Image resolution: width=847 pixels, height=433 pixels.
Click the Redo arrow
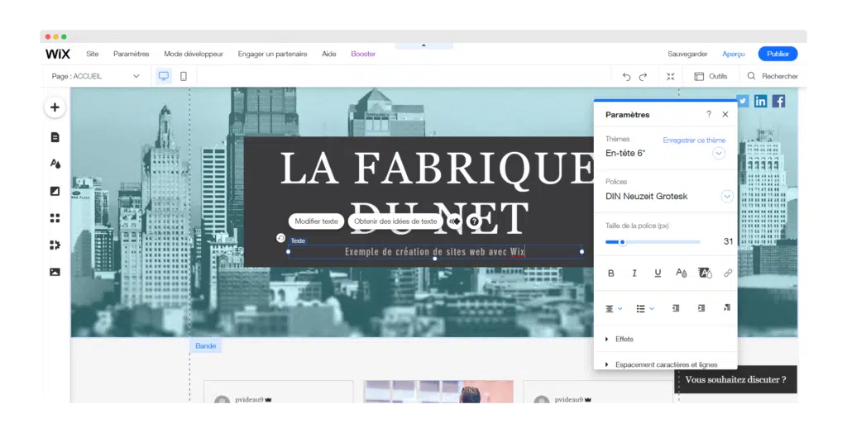[643, 76]
